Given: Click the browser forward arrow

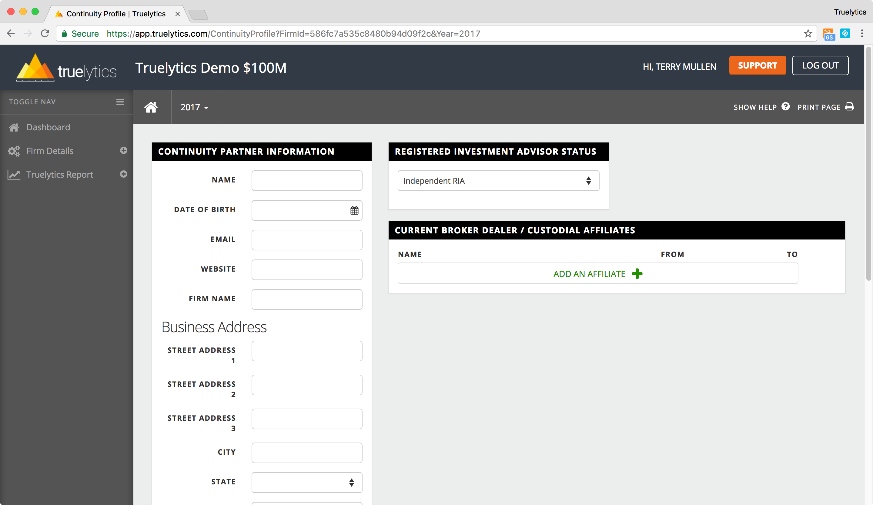Looking at the screenshot, I should pyautogui.click(x=28, y=33).
